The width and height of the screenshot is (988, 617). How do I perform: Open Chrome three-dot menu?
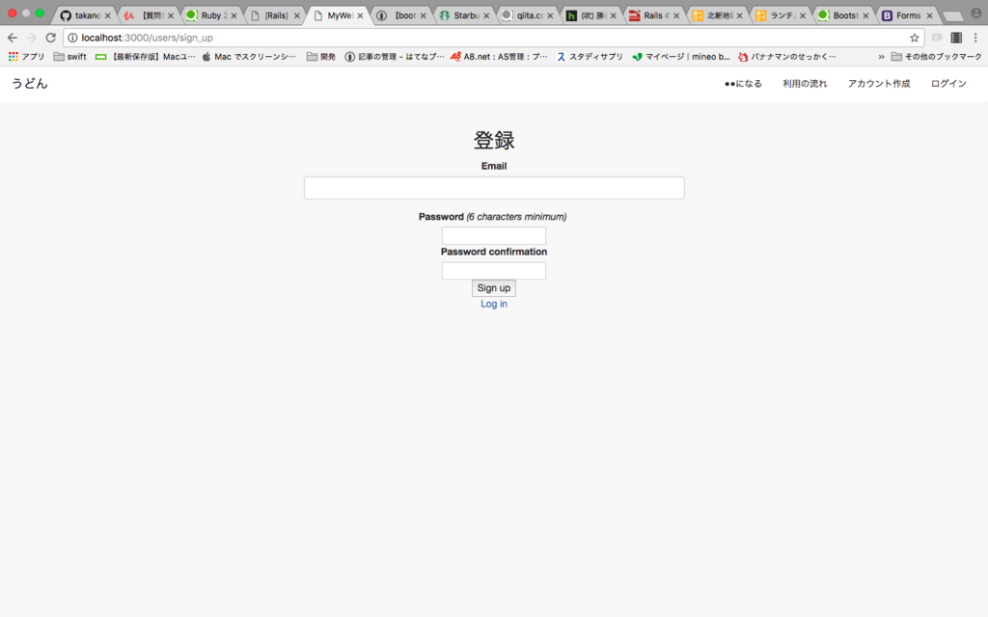coord(975,38)
